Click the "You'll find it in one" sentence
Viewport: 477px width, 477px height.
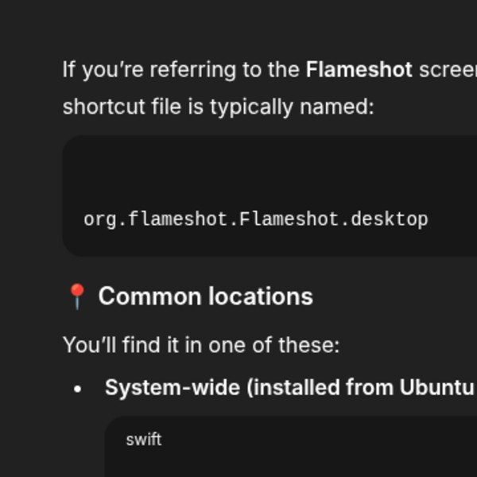click(x=200, y=345)
